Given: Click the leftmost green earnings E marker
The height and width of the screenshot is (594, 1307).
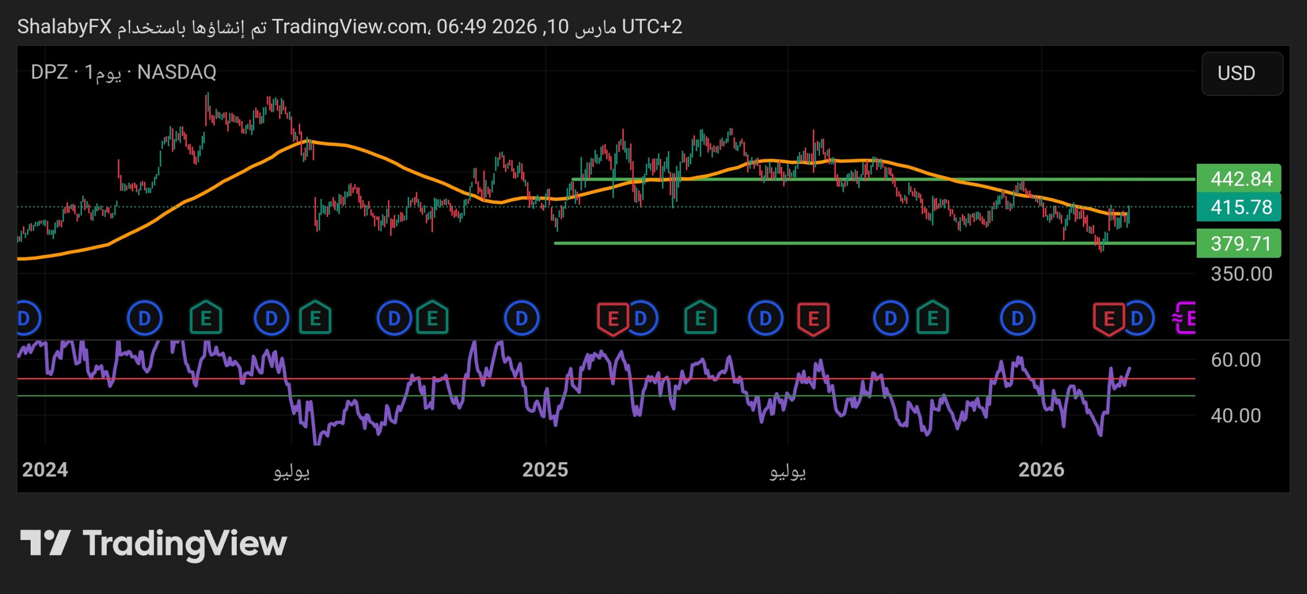Looking at the screenshot, I should tap(206, 318).
